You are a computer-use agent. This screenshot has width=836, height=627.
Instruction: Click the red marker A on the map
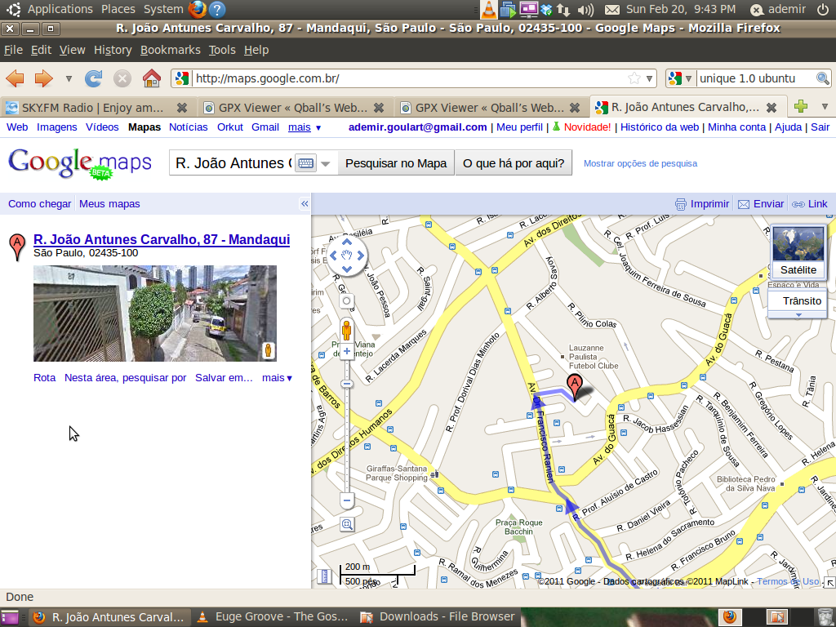tap(574, 387)
